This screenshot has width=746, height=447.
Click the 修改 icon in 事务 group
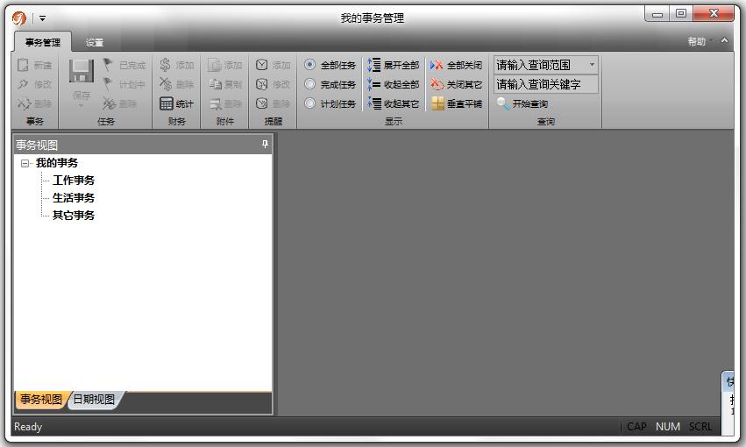(x=24, y=84)
